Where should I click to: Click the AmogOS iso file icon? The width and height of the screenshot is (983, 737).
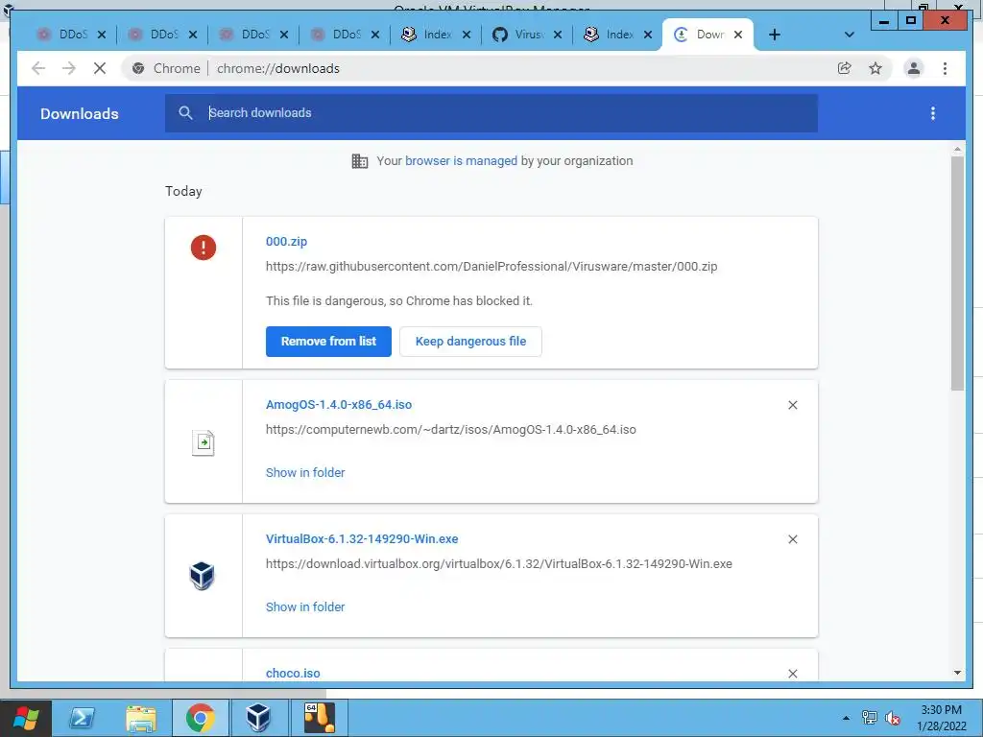point(204,443)
